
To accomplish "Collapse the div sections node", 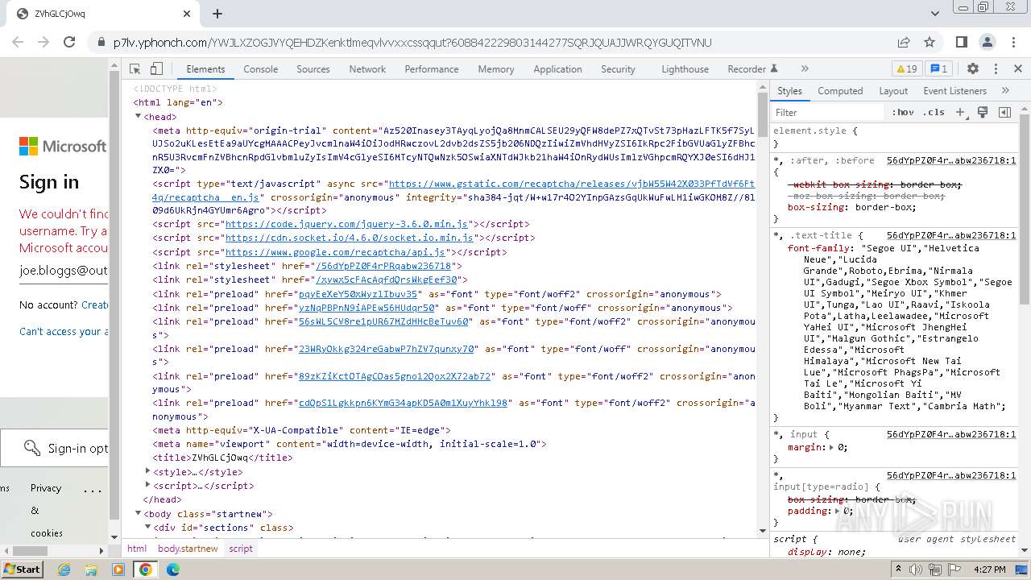I will pos(147,527).
